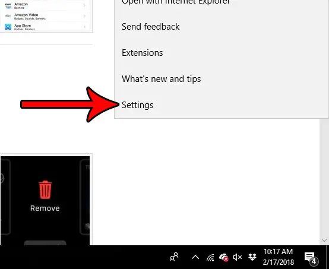Click the scrollbar down arrow

(324, 240)
